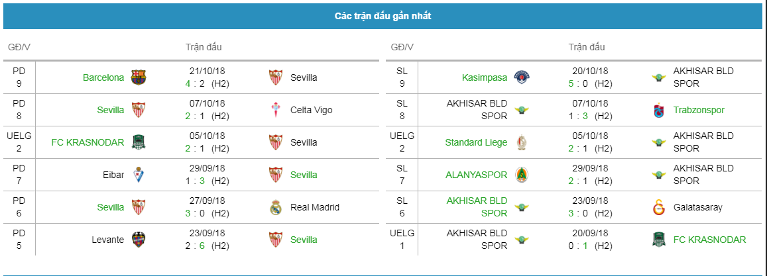The height and width of the screenshot is (276, 767).
Task: Open the Levante vs Sevilla 2 : 6 score
Action: (194, 246)
